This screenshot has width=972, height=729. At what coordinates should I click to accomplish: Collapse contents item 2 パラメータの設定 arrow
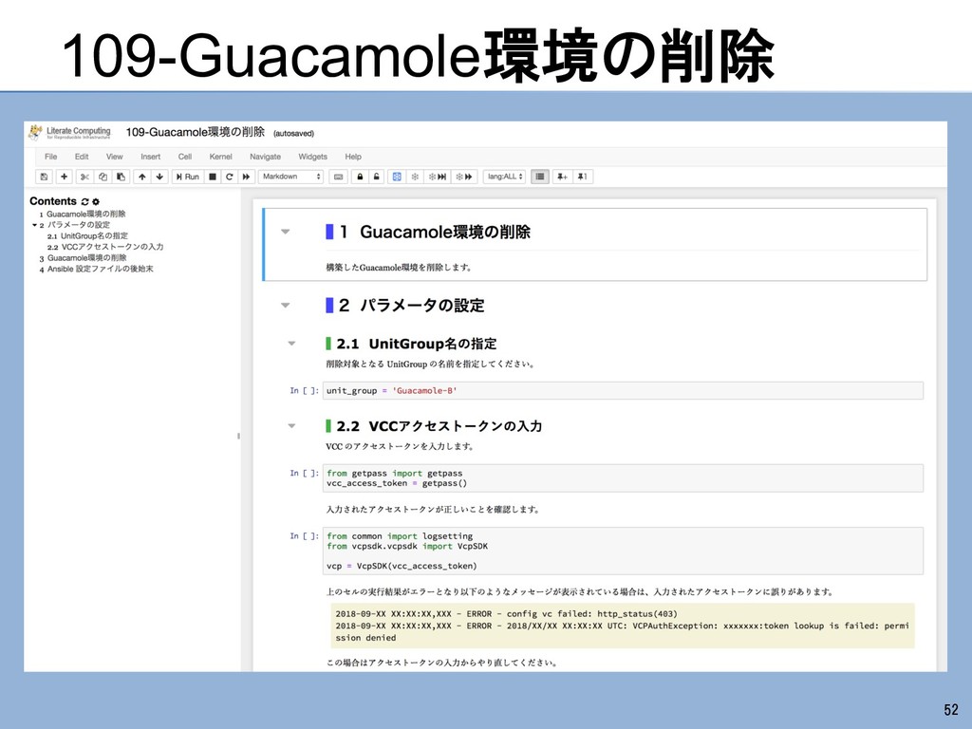(x=35, y=225)
